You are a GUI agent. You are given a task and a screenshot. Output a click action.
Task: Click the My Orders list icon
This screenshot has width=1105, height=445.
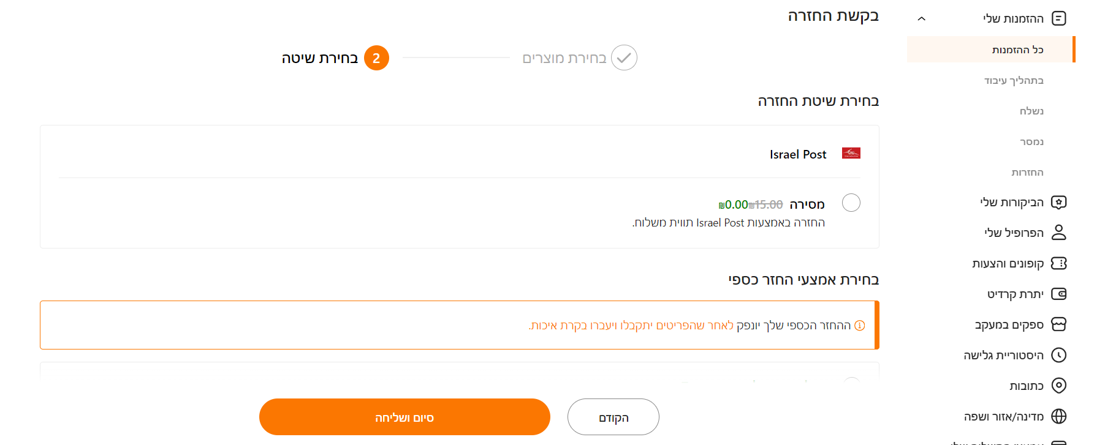click(1058, 18)
